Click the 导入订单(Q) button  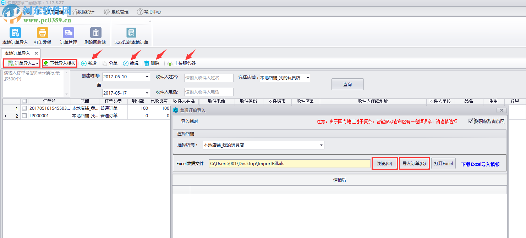(x=414, y=163)
